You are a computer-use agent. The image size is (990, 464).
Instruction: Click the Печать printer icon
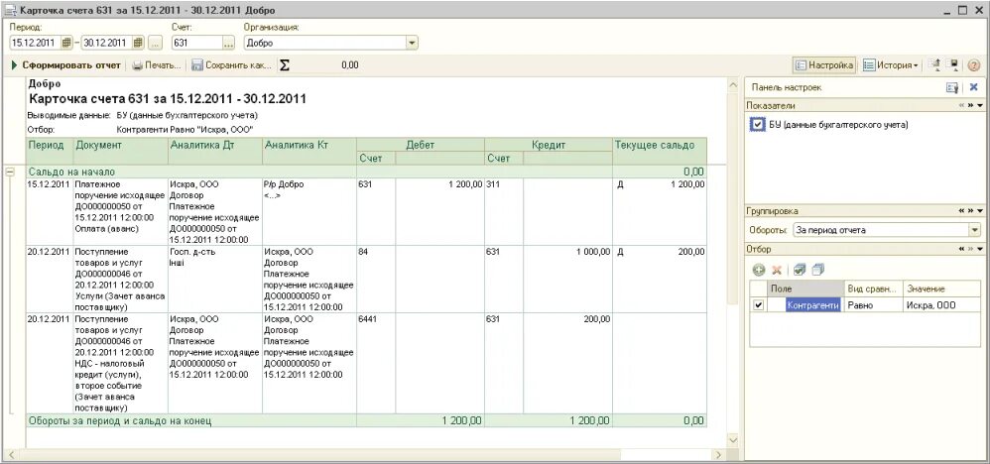tap(137, 65)
